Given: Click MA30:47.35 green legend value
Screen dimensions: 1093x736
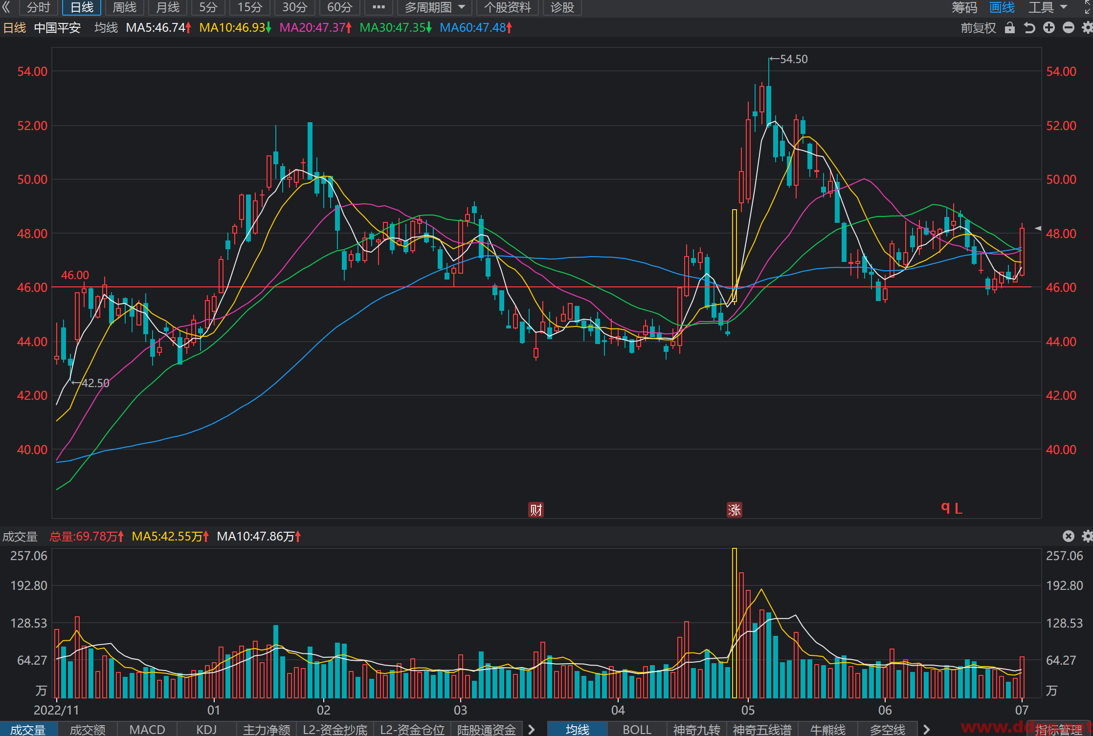Looking at the screenshot, I should point(396,28).
